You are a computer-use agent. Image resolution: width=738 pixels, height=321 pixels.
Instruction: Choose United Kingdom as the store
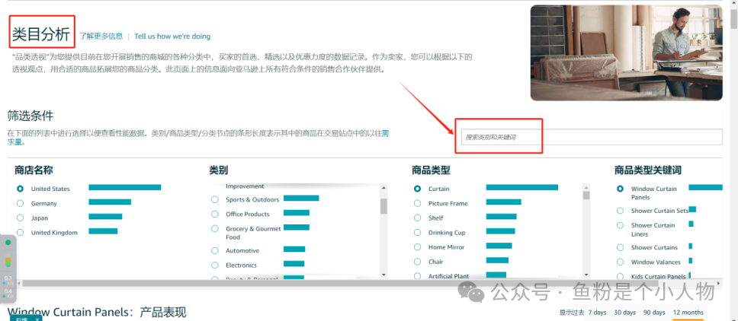click(x=21, y=232)
